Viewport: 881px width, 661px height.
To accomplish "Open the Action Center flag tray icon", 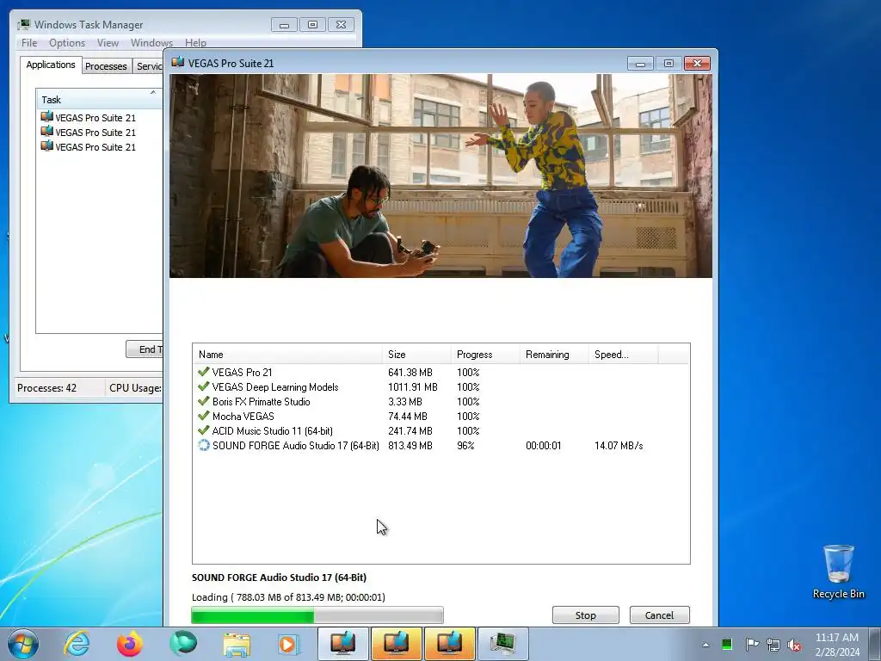I will coord(751,644).
